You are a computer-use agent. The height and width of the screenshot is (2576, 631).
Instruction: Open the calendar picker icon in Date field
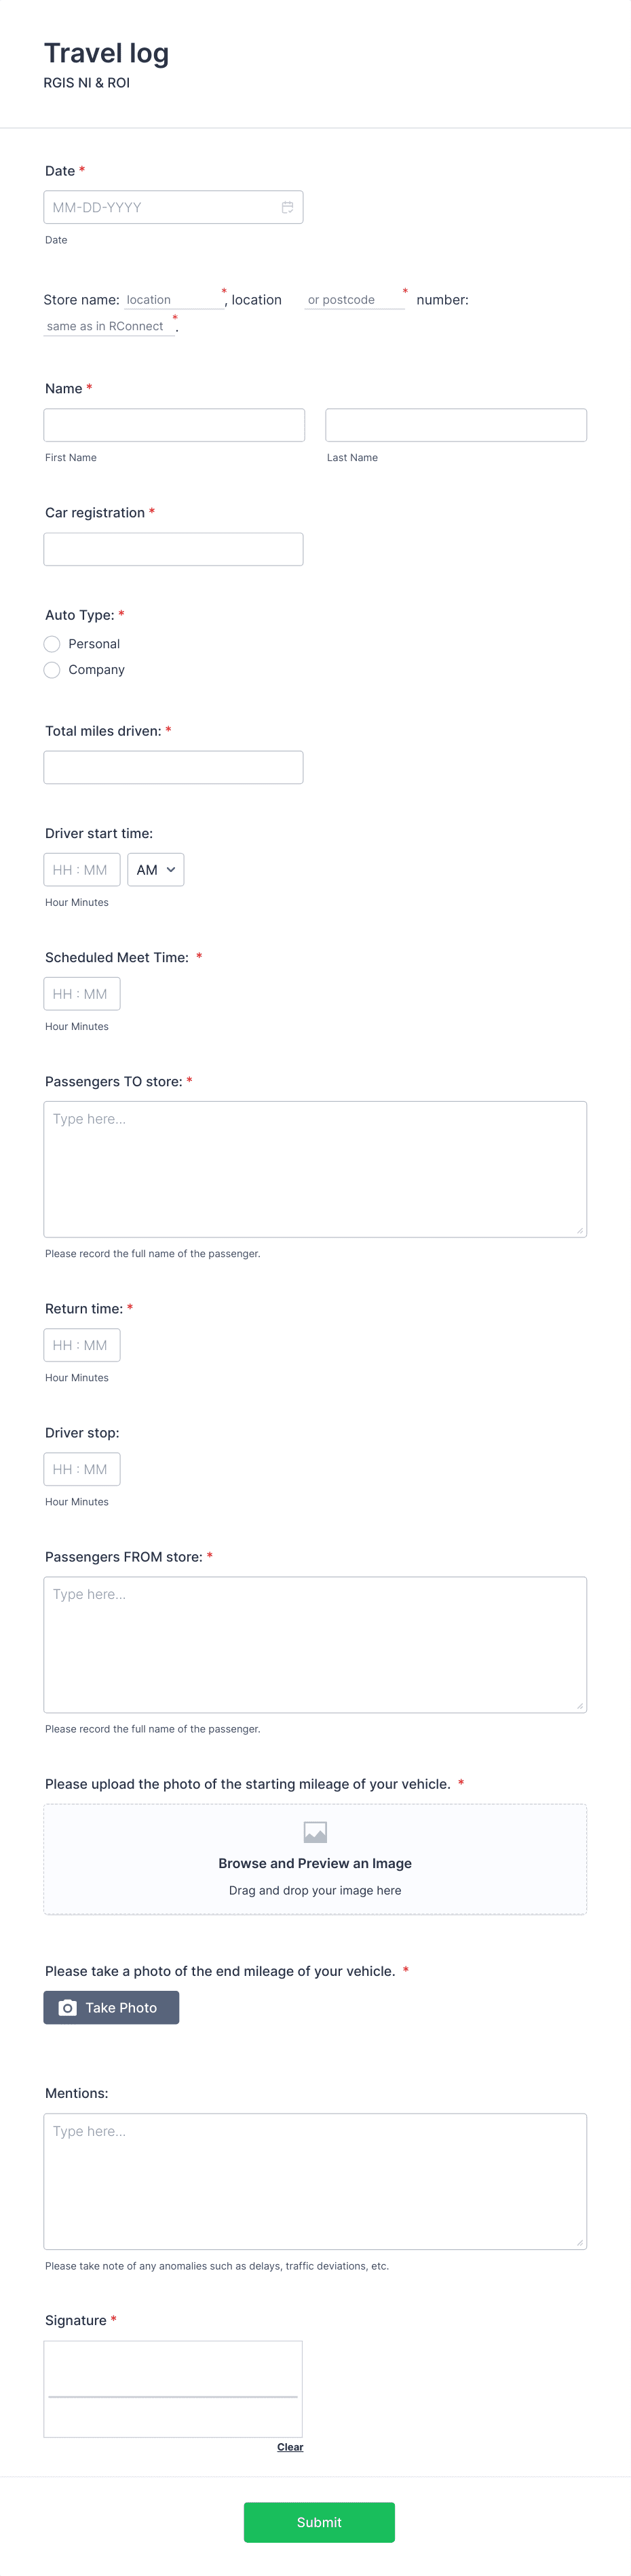pyautogui.click(x=287, y=207)
